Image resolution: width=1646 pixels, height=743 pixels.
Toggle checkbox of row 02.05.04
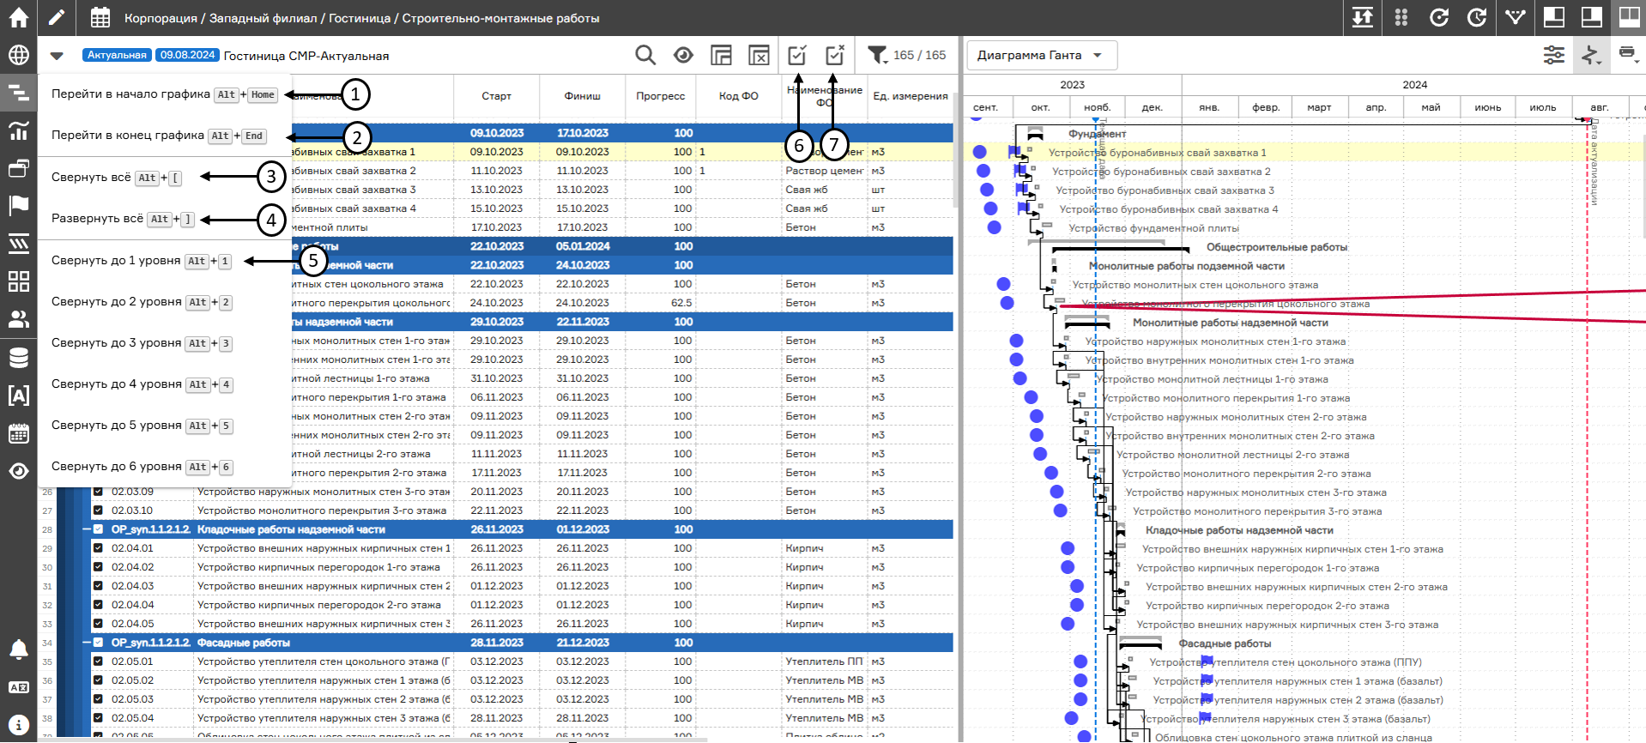click(x=98, y=718)
